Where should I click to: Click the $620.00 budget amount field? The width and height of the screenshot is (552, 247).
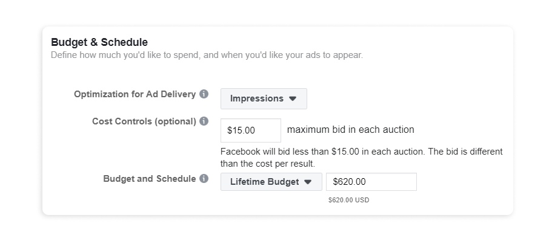coord(371,182)
